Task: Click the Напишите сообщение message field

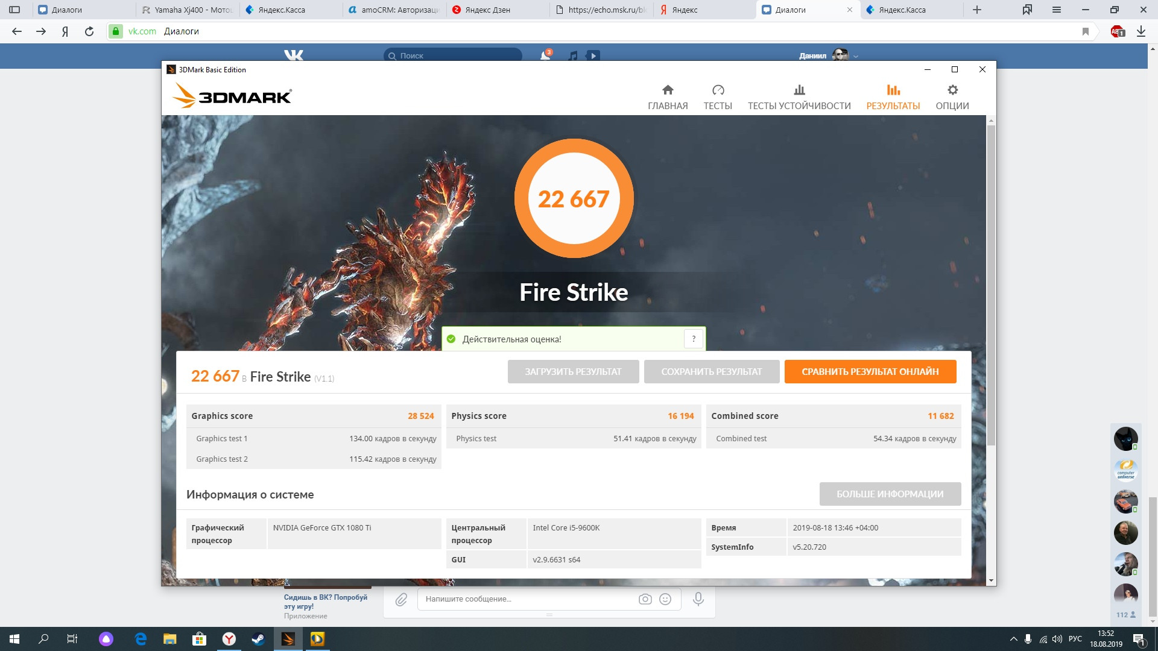Action: coord(525,599)
